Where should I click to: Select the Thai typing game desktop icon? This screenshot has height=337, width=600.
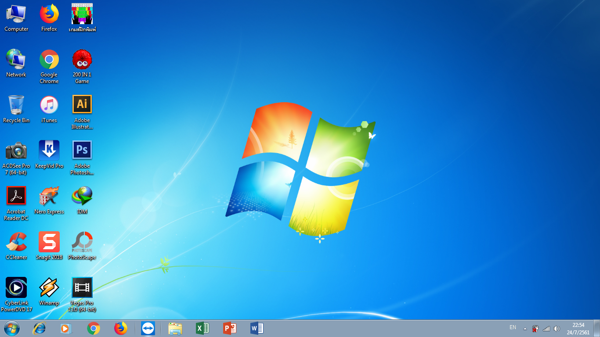pyautogui.click(x=82, y=18)
